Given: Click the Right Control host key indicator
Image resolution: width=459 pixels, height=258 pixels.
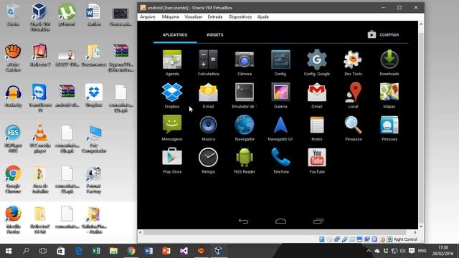Looking at the screenshot, I should tap(405, 239).
